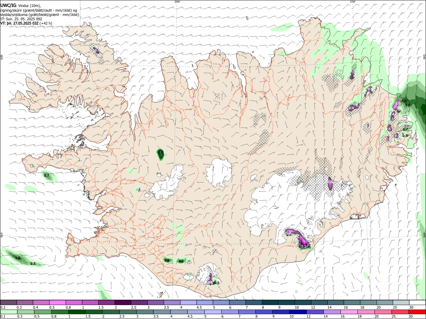Select the 'IT: Sun. 25. 05. 2025 09Z' line

click(x=21, y=19)
